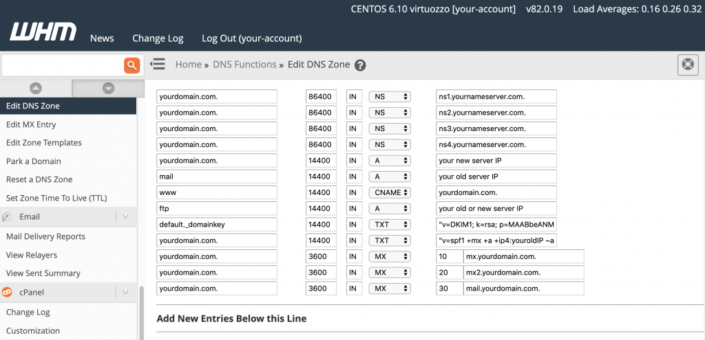Open record type dropdown for ns3.yournameserver.com
Image resolution: width=705 pixels, height=340 pixels.
coord(390,128)
